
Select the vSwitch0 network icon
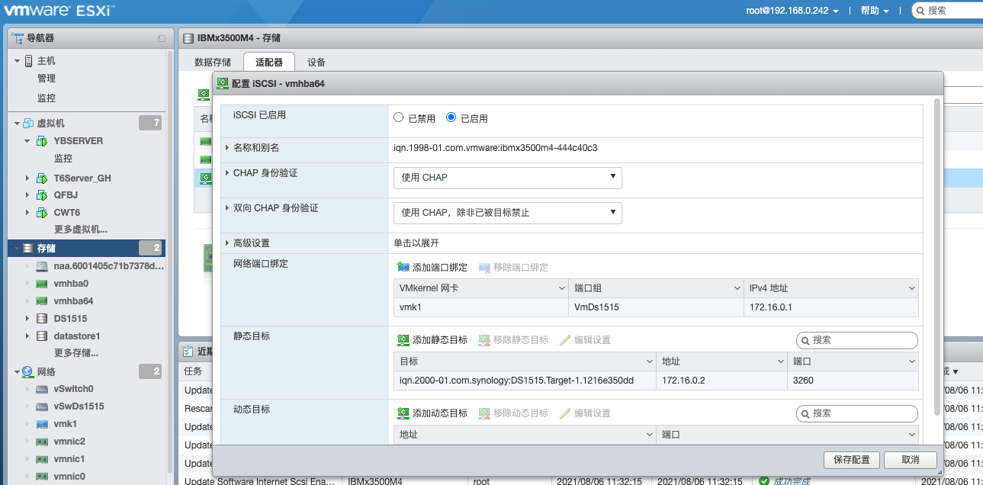[43, 389]
